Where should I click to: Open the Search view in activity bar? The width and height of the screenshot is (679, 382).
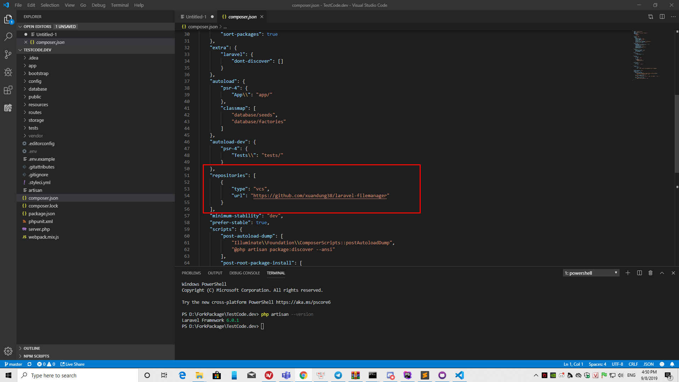(8, 37)
